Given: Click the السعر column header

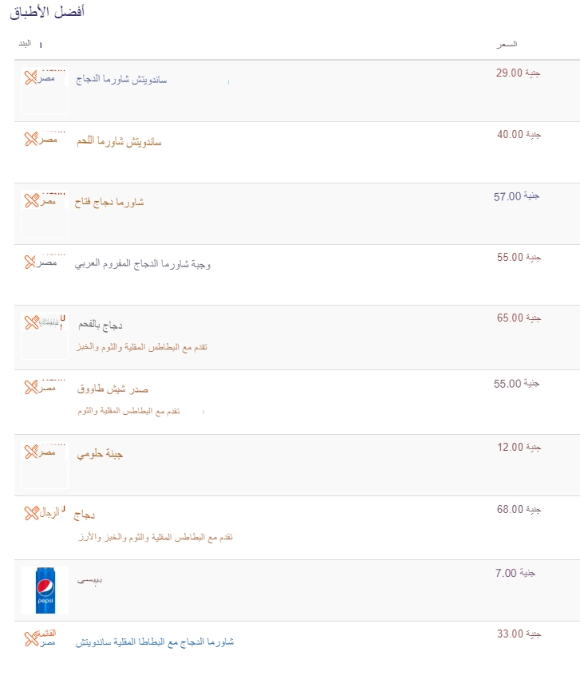Looking at the screenshot, I should click(507, 44).
